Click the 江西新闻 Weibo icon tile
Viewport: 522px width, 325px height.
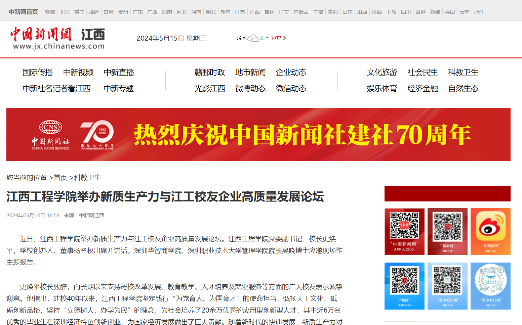click(490, 232)
